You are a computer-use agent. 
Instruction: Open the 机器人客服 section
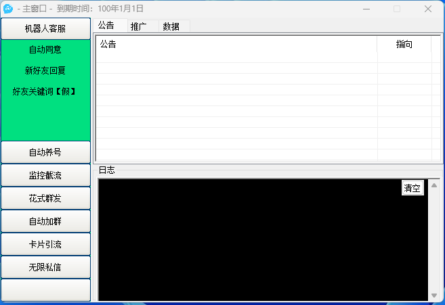45,29
